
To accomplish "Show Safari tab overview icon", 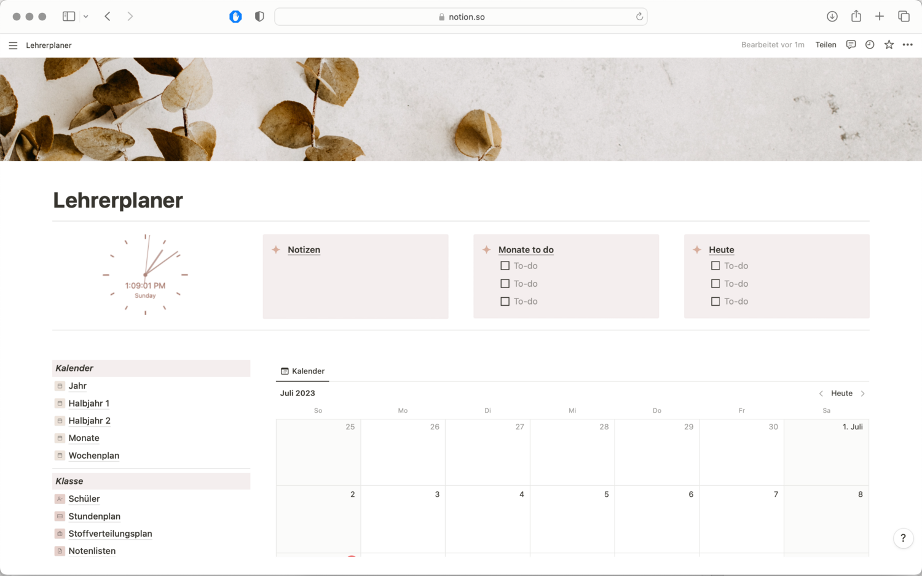I will (904, 17).
